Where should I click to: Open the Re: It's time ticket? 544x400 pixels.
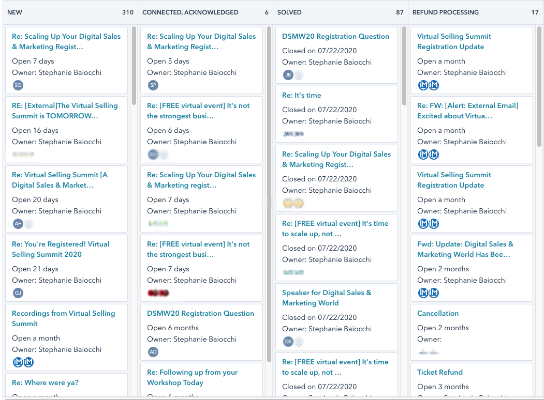tap(301, 95)
